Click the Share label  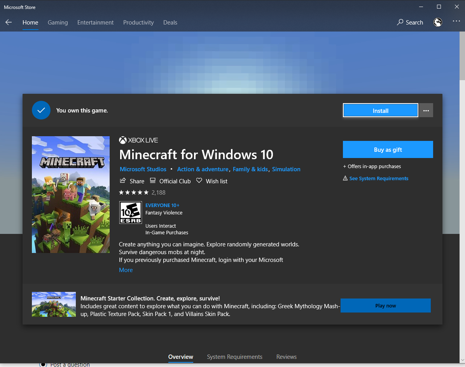tap(137, 181)
